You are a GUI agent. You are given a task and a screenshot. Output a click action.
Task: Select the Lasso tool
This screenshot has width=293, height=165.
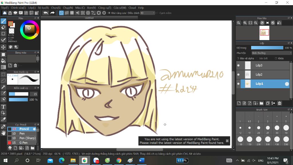pos(3,80)
